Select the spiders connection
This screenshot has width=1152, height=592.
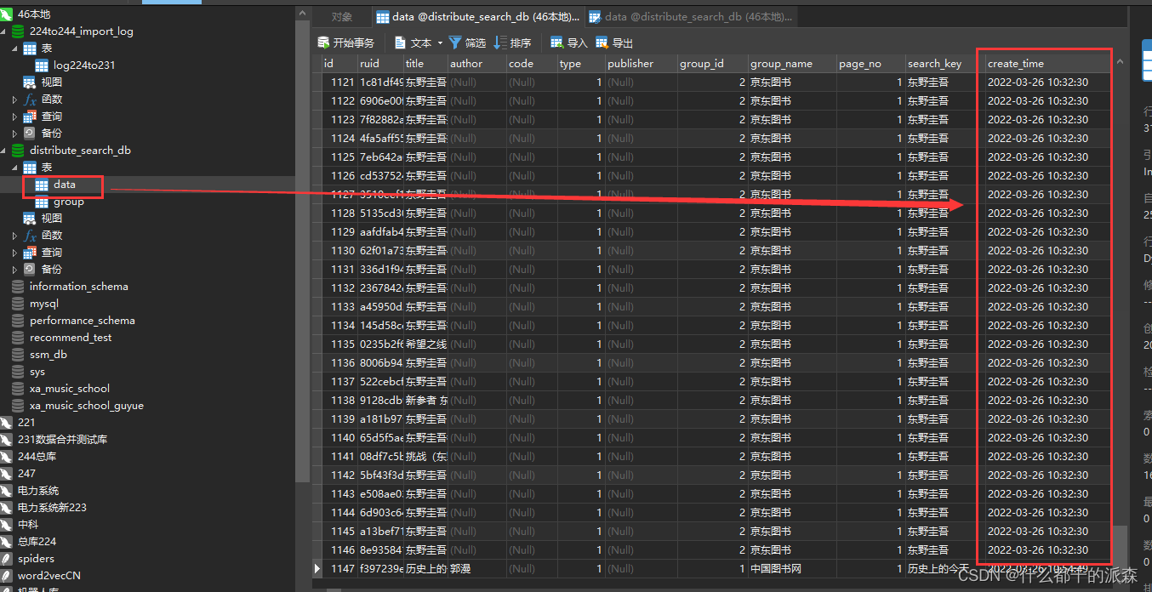[x=28, y=558]
